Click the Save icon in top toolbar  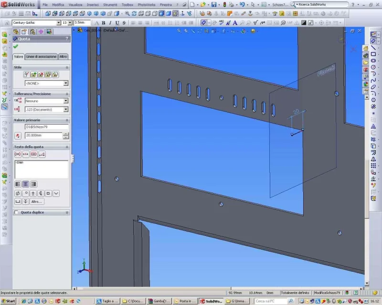(214, 5)
